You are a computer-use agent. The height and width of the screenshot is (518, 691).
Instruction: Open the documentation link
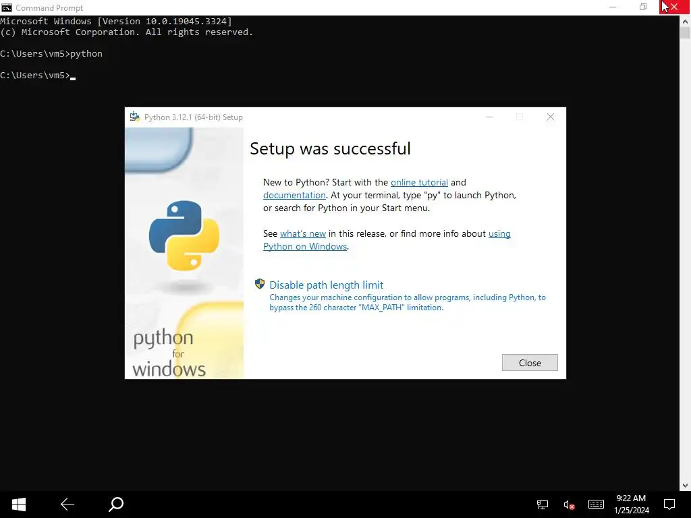click(x=294, y=195)
